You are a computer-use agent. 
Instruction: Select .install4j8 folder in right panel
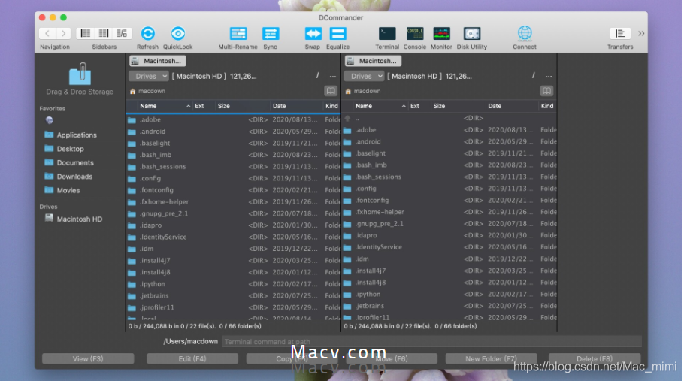pyautogui.click(x=449, y=282)
